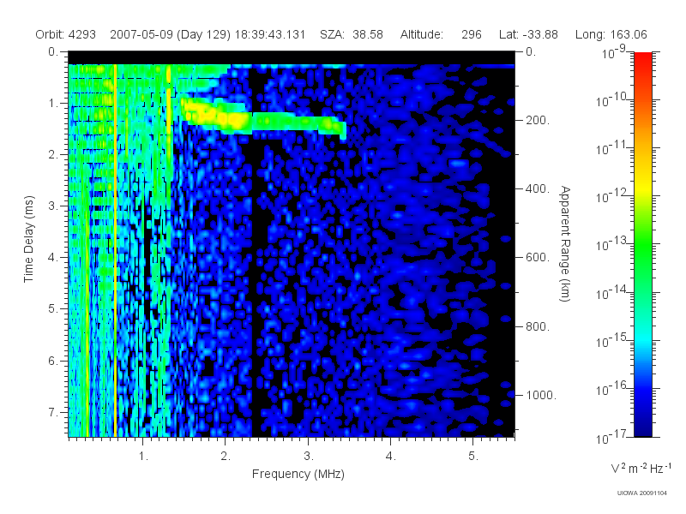Click the time 18:39:43.131 text
Image resolution: width=686 pixels, height=514 pixels.
[x=270, y=34]
